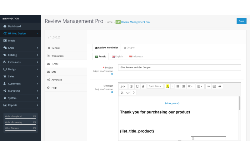The image size is (250, 156).
Task: Expand the Sales menu
Action: click(21, 76)
